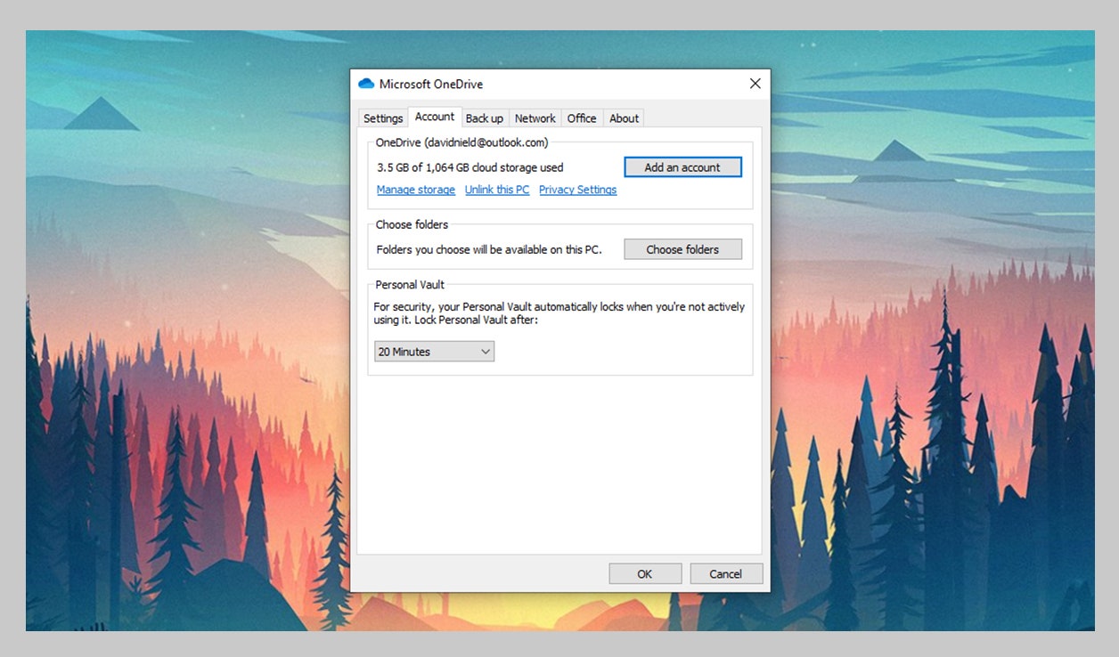Click the 'Personal Vault' group label
1119x657 pixels.
pos(410,285)
